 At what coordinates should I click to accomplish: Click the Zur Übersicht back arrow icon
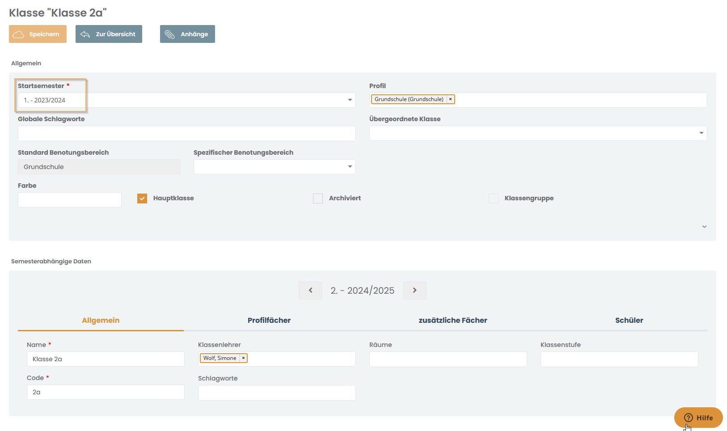85,34
